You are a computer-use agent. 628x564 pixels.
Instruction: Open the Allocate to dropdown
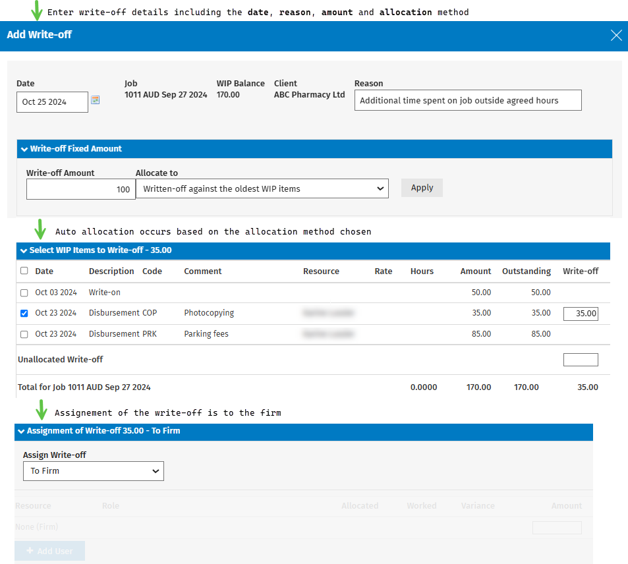click(x=262, y=188)
